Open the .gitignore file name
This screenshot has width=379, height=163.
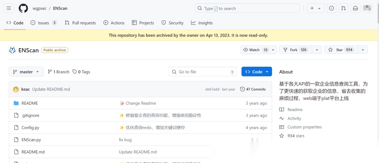pos(30,115)
